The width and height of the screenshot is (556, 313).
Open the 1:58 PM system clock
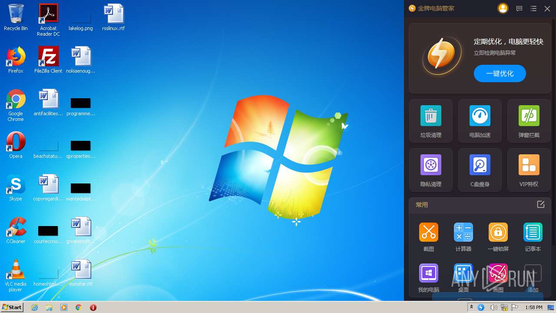pos(533,307)
